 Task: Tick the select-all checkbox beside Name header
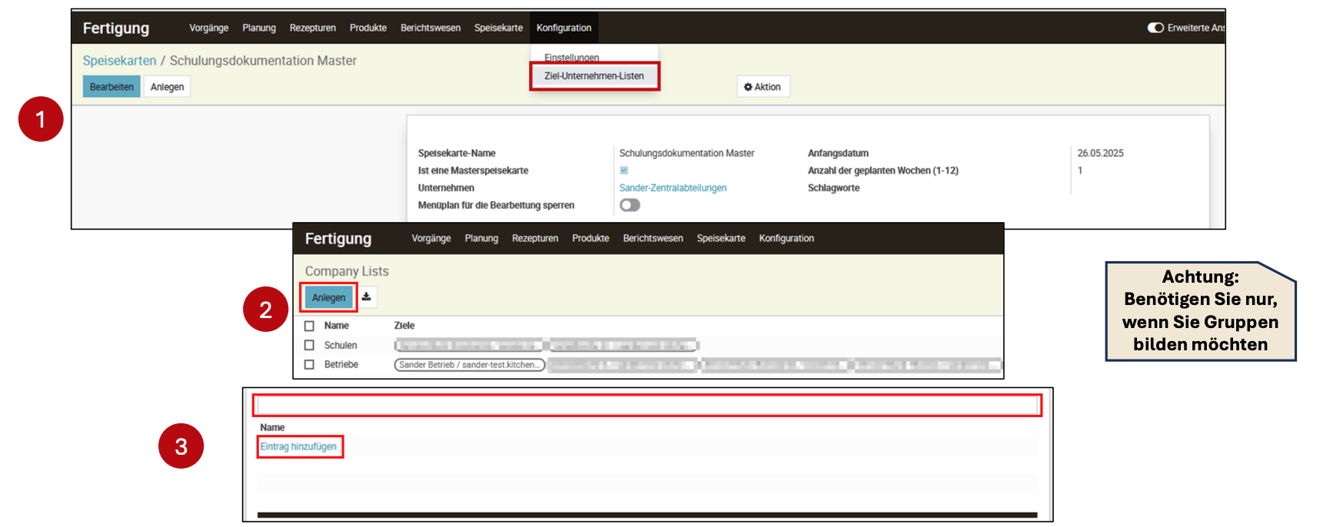(x=309, y=326)
